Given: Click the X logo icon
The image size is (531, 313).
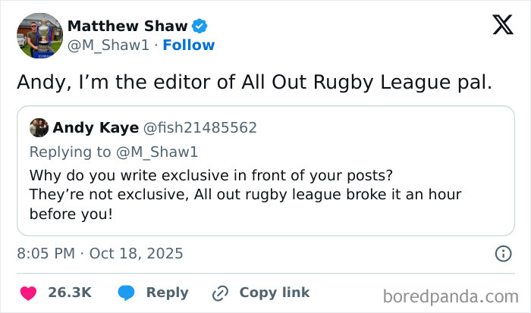Looking at the screenshot, I should (502, 25).
